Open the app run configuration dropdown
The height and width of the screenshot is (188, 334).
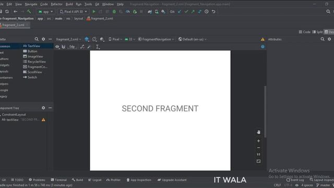(x=45, y=11)
